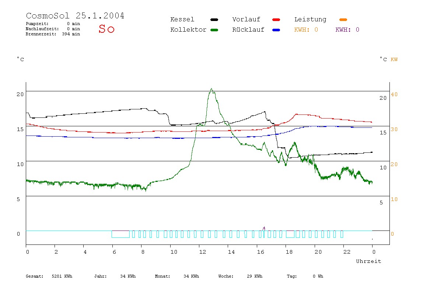Click the black Kessel legend swatch

214,20
